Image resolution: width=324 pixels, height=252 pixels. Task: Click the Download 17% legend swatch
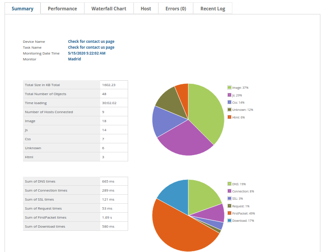pos(229,220)
